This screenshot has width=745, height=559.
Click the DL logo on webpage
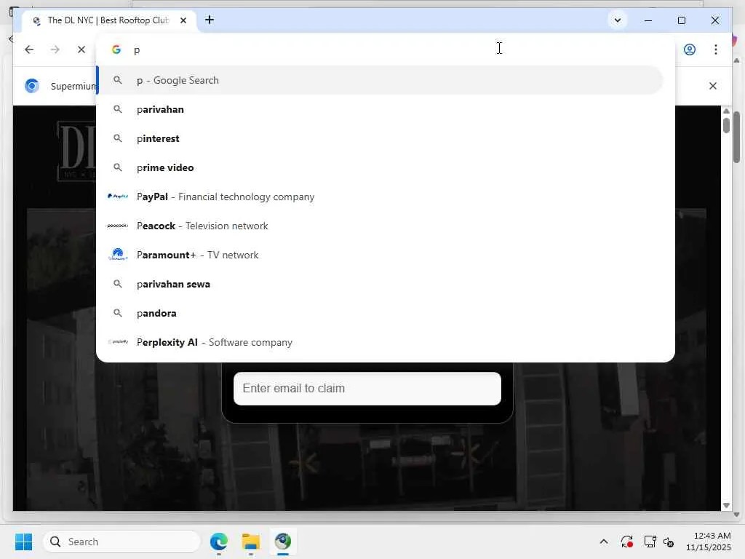(76, 151)
